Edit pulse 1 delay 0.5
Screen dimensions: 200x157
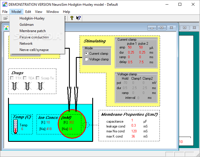[x=130, y=62]
